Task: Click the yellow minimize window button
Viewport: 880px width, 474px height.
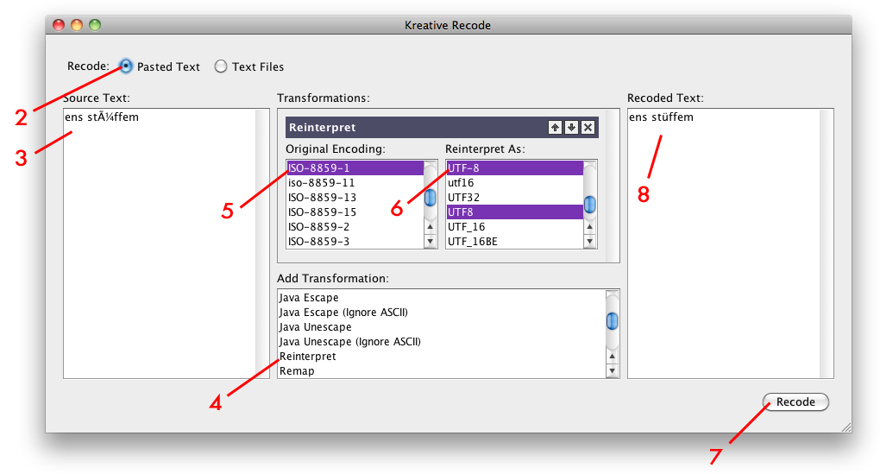Action: click(x=77, y=25)
